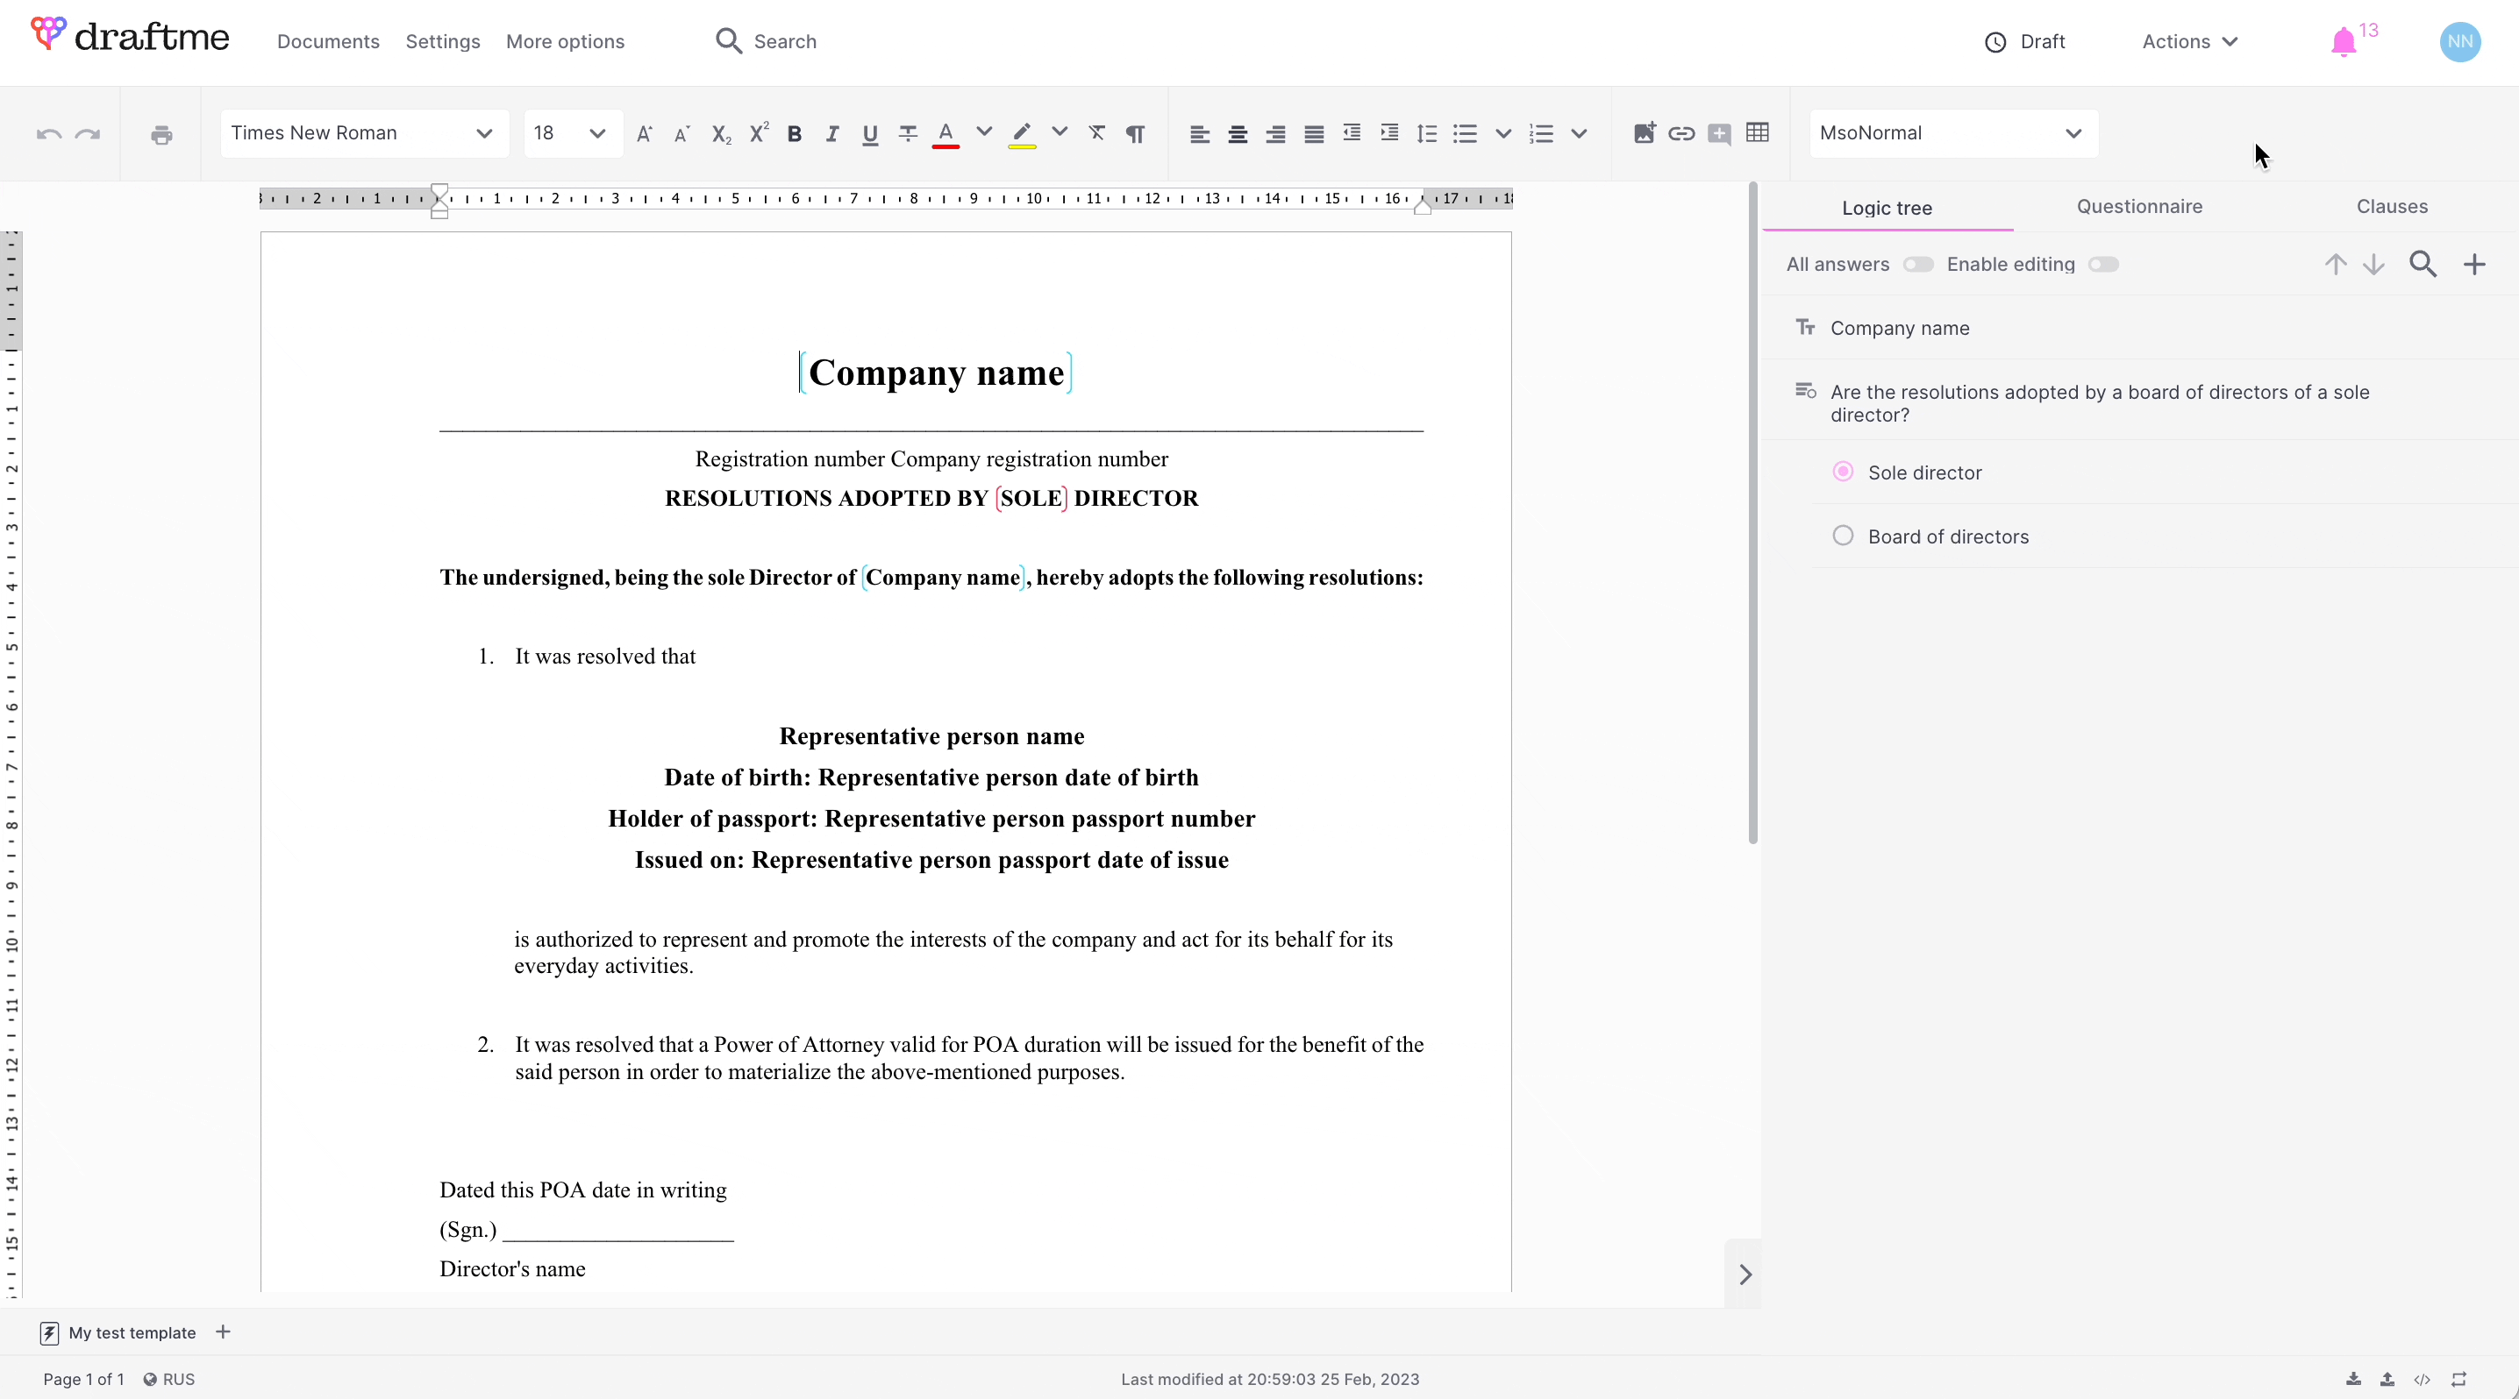The image size is (2519, 1399).
Task: Select the Board of directors radio option
Action: [x=1844, y=536]
